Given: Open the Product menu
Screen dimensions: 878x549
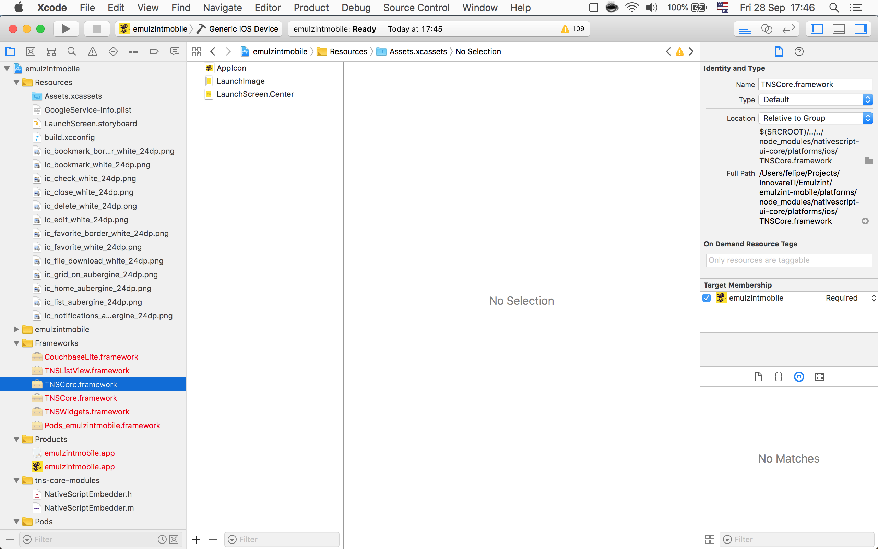Looking at the screenshot, I should (311, 8).
